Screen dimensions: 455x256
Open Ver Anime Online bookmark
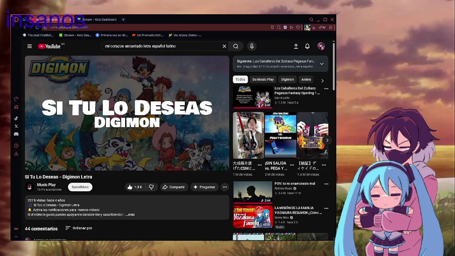coord(185,35)
